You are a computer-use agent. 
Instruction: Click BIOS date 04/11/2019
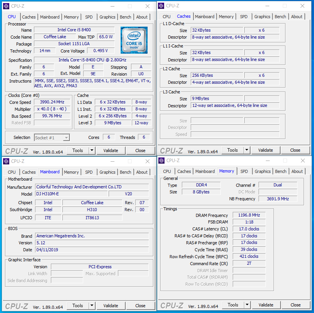click(92, 250)
